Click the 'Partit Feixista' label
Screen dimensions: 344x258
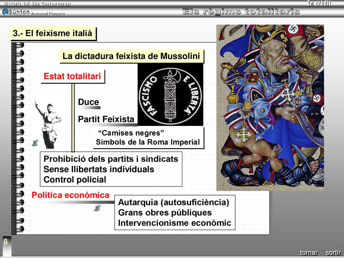pyautogui.click(x=106, y=119)
